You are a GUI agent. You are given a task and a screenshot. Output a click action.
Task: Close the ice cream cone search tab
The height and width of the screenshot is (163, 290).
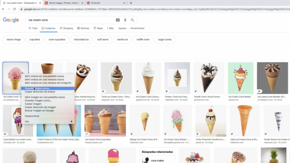click(x=40, y=3)
